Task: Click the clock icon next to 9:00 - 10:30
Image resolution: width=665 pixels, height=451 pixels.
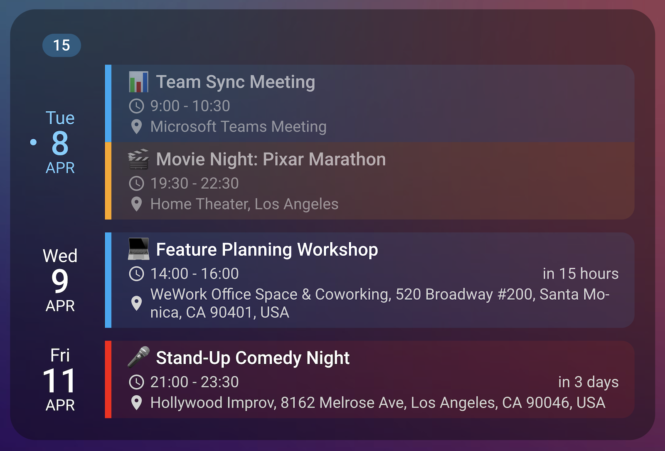Action: click(136, 106)
